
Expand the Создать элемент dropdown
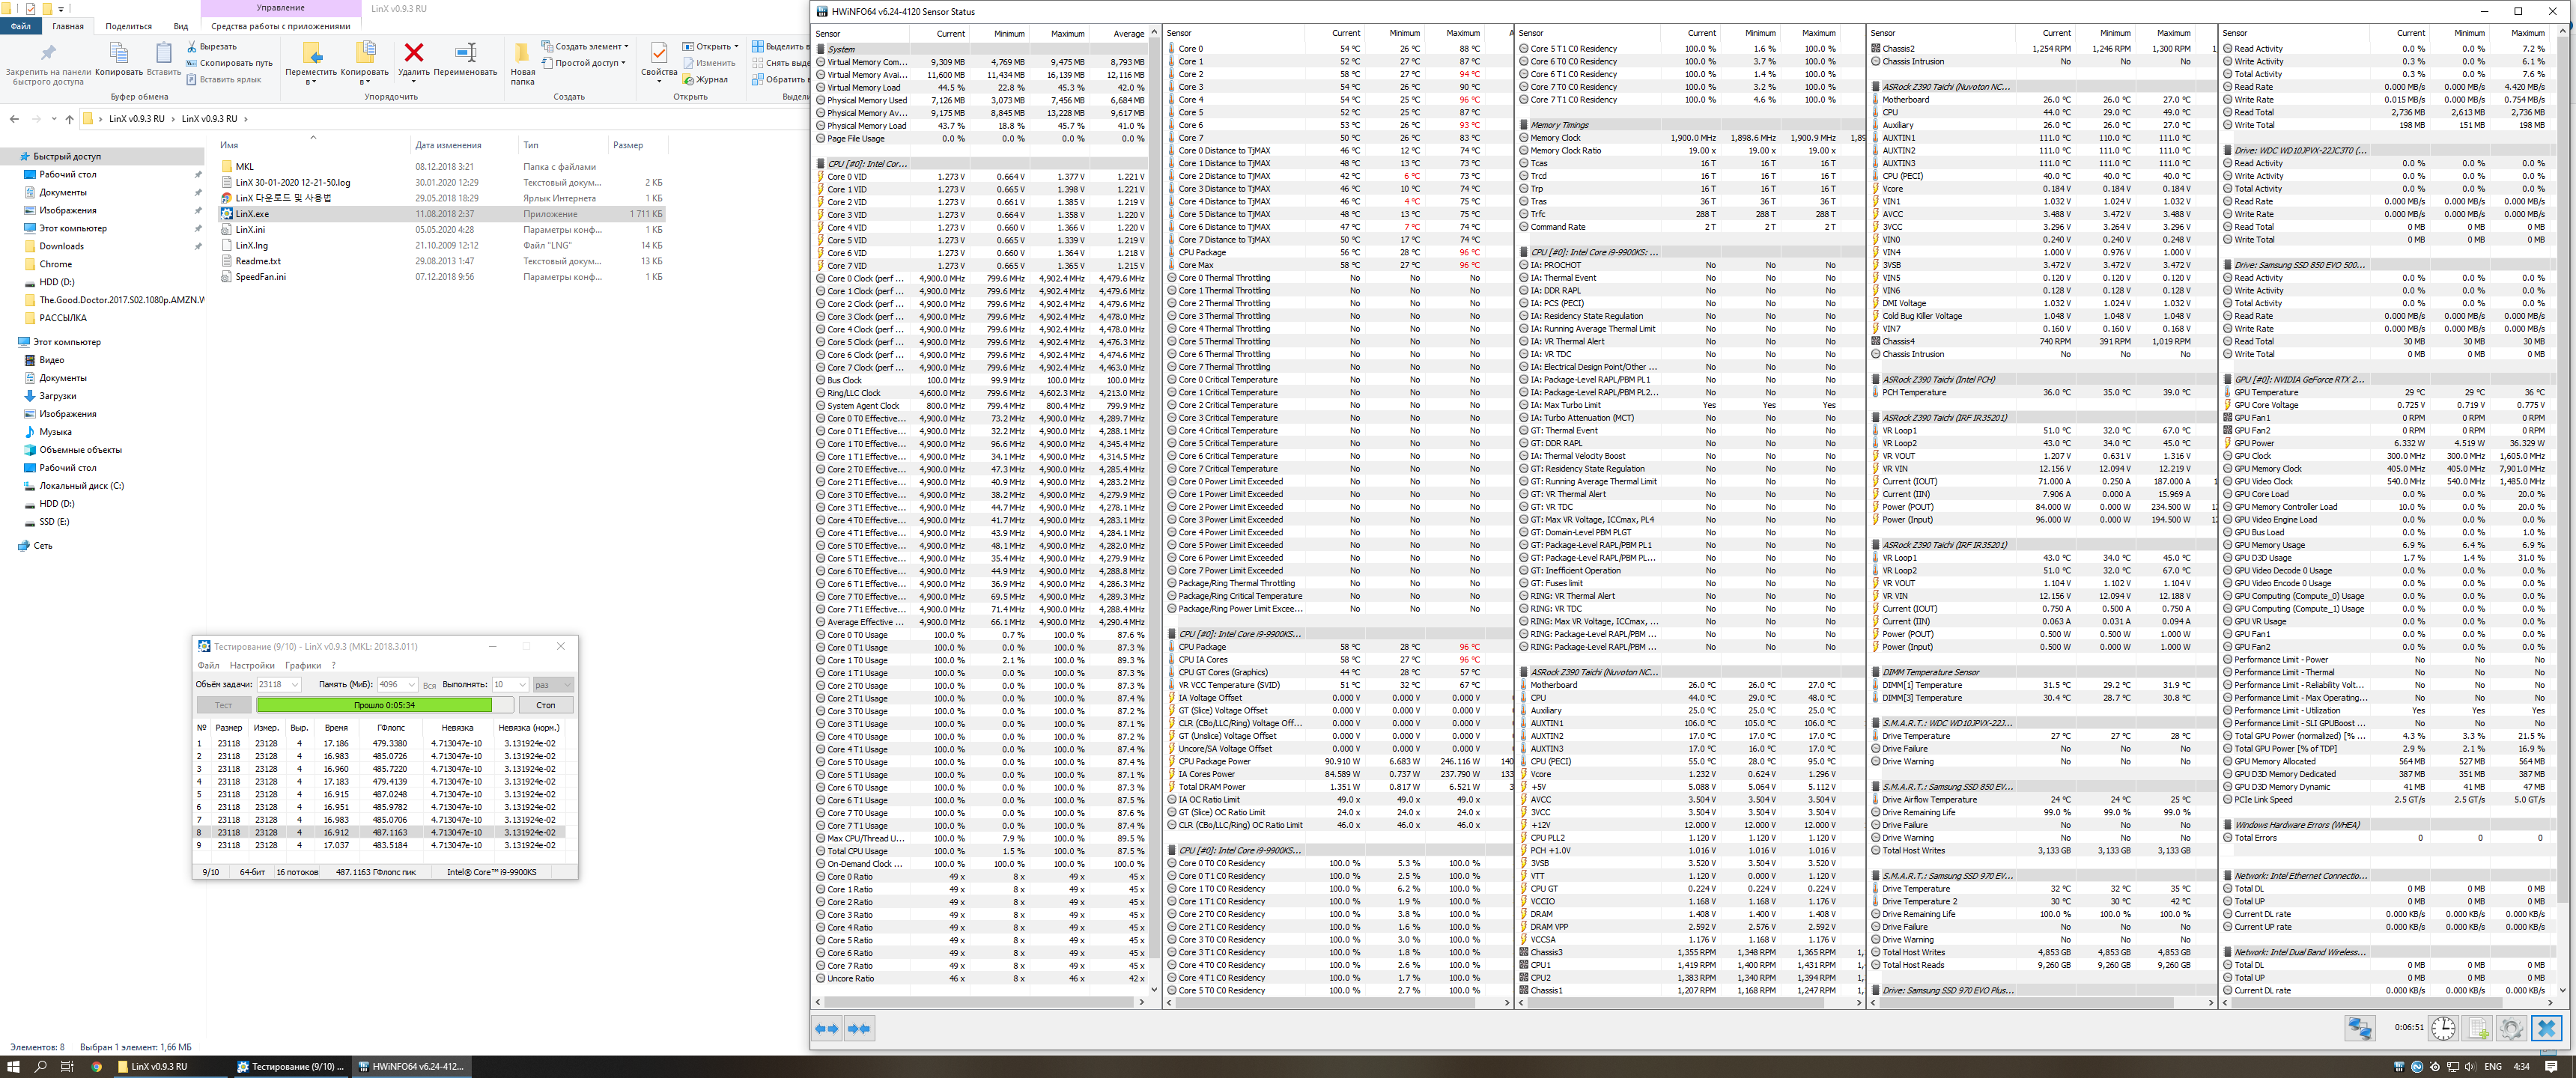pyautogui.click(x=626, y=46)
